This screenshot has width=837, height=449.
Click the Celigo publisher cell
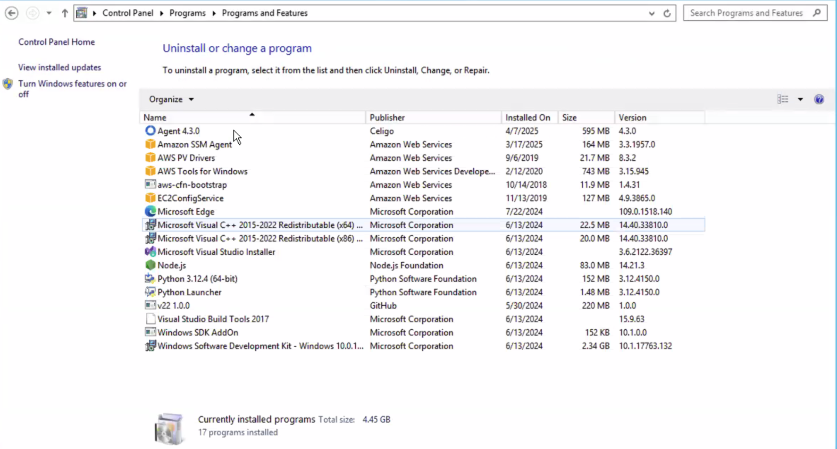[x=382, y=131]
